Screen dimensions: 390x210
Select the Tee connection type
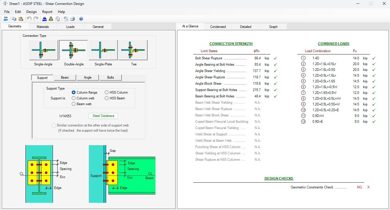tap(133, 50)
